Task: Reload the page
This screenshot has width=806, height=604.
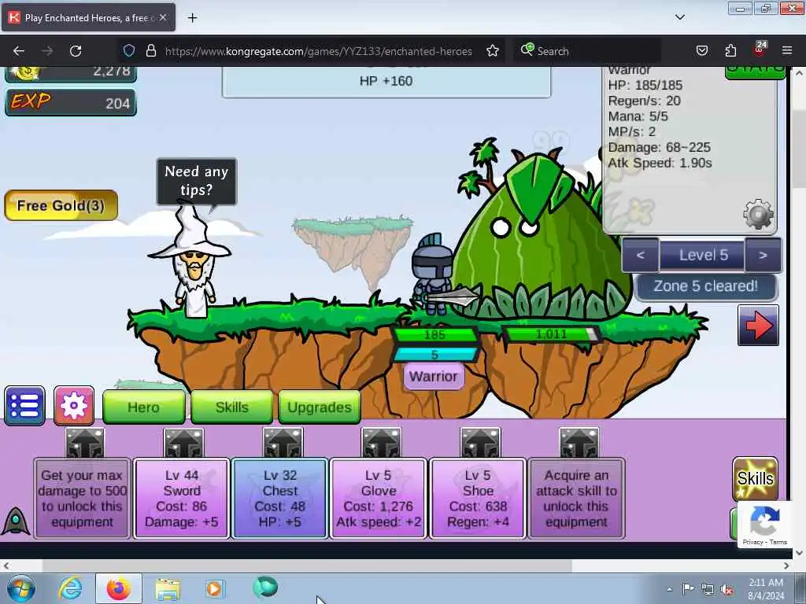Action: click(x=76, y=51)
